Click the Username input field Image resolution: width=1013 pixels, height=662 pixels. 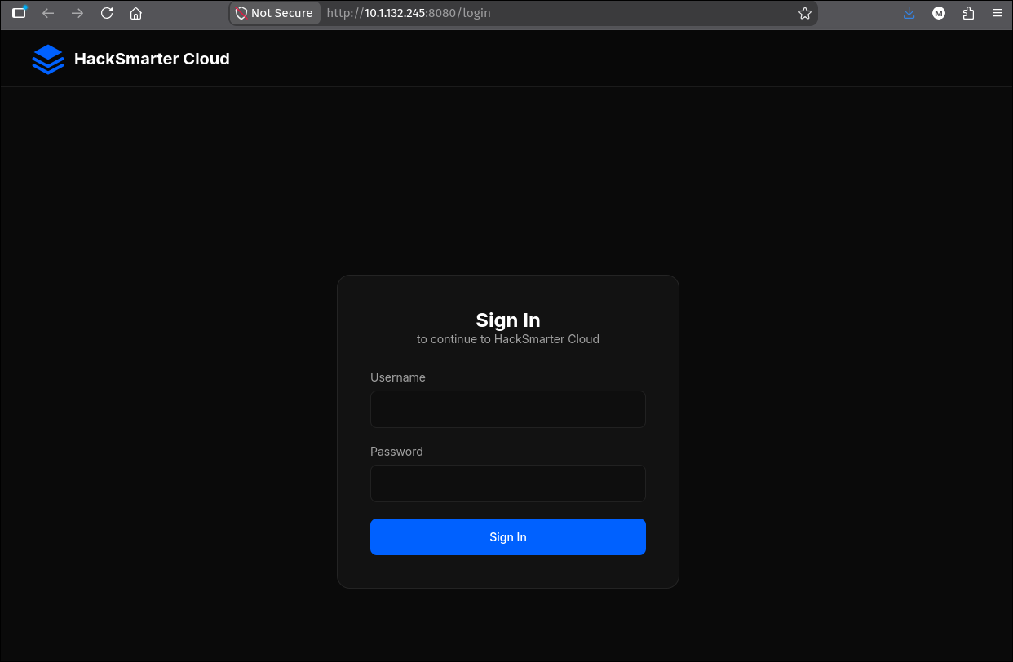point(508,409)
